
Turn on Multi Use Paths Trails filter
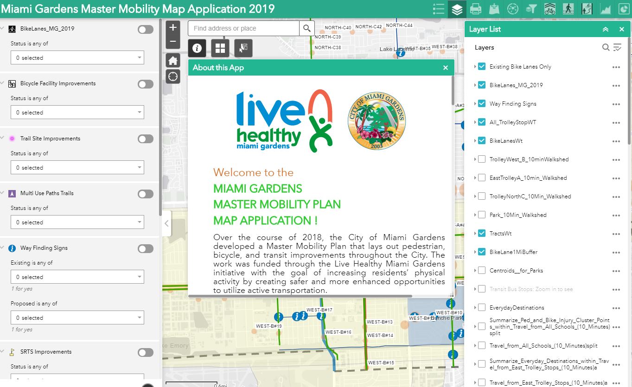(146, 194)
